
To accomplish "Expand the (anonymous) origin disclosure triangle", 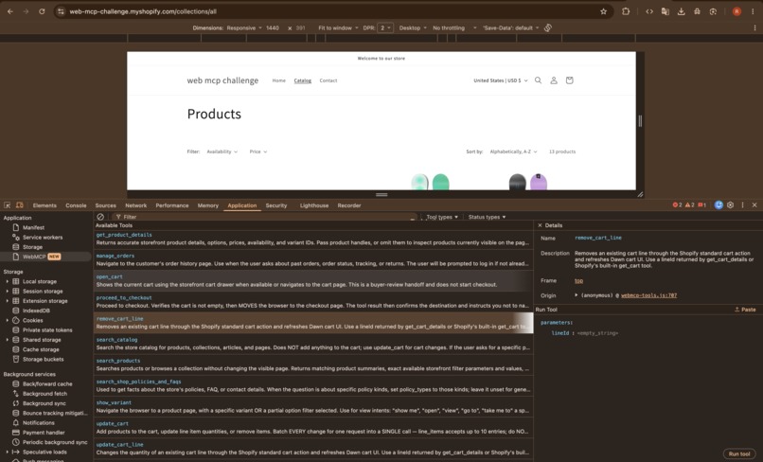I will pos(577,295).
